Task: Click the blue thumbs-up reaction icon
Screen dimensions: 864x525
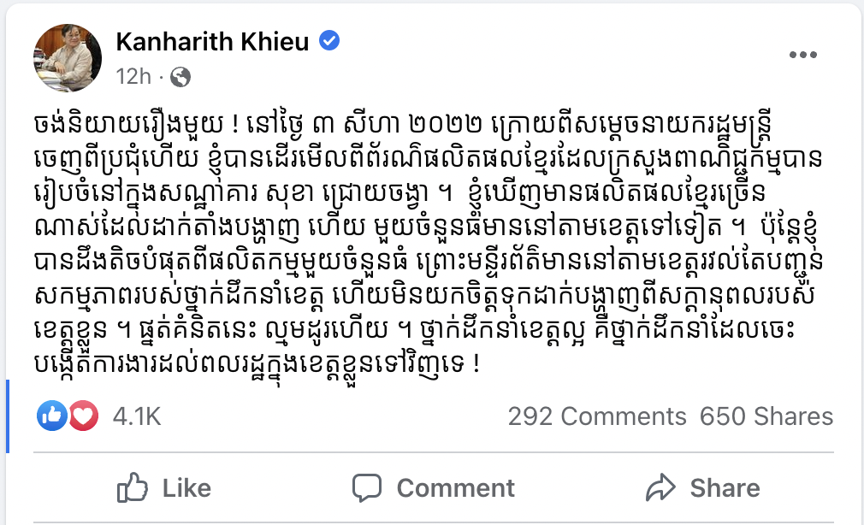Action: [x=52, y=416]
